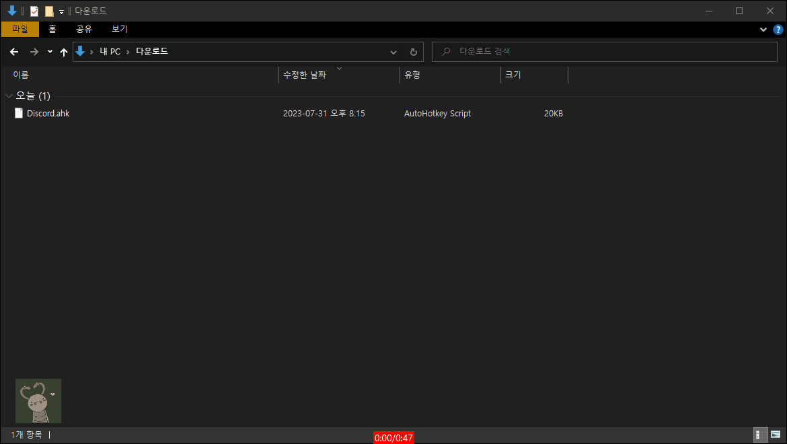This screenshot has height=444, width=787.
Task: Click the new folder quick access icon
Action: (x=49, y=11)
